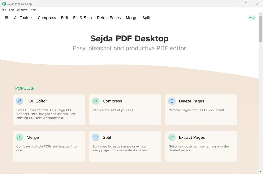Close the Sejda PDF Desktop window
Image resolution: width=263 pixels, height=174 pixels.
click(x=257, y=4)
